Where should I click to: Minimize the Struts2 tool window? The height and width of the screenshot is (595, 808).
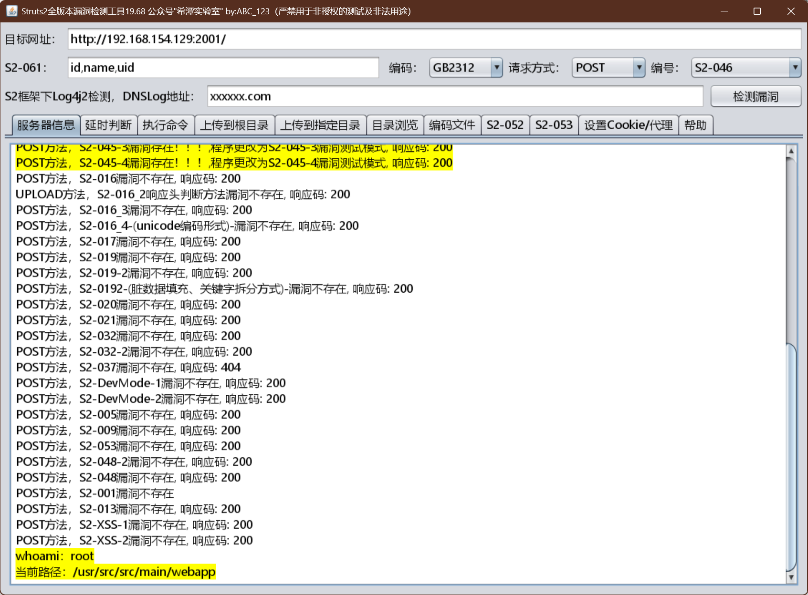(x=724, y=11)
